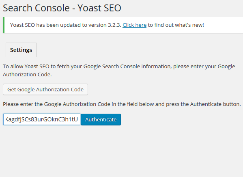Click the Get Google Authorization Code button

(45, 89)
